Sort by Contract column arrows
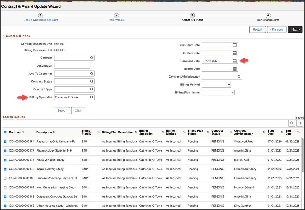The image size is (305, 210). click(x=23, y=132)
